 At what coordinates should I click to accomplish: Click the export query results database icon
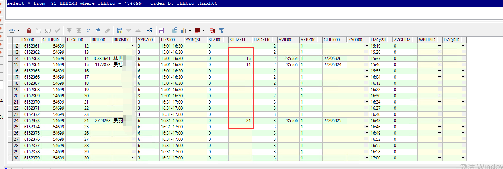click(174, 30)
